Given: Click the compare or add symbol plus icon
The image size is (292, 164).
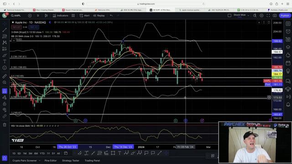Looking at the screenshot, I should coord(30,15).
